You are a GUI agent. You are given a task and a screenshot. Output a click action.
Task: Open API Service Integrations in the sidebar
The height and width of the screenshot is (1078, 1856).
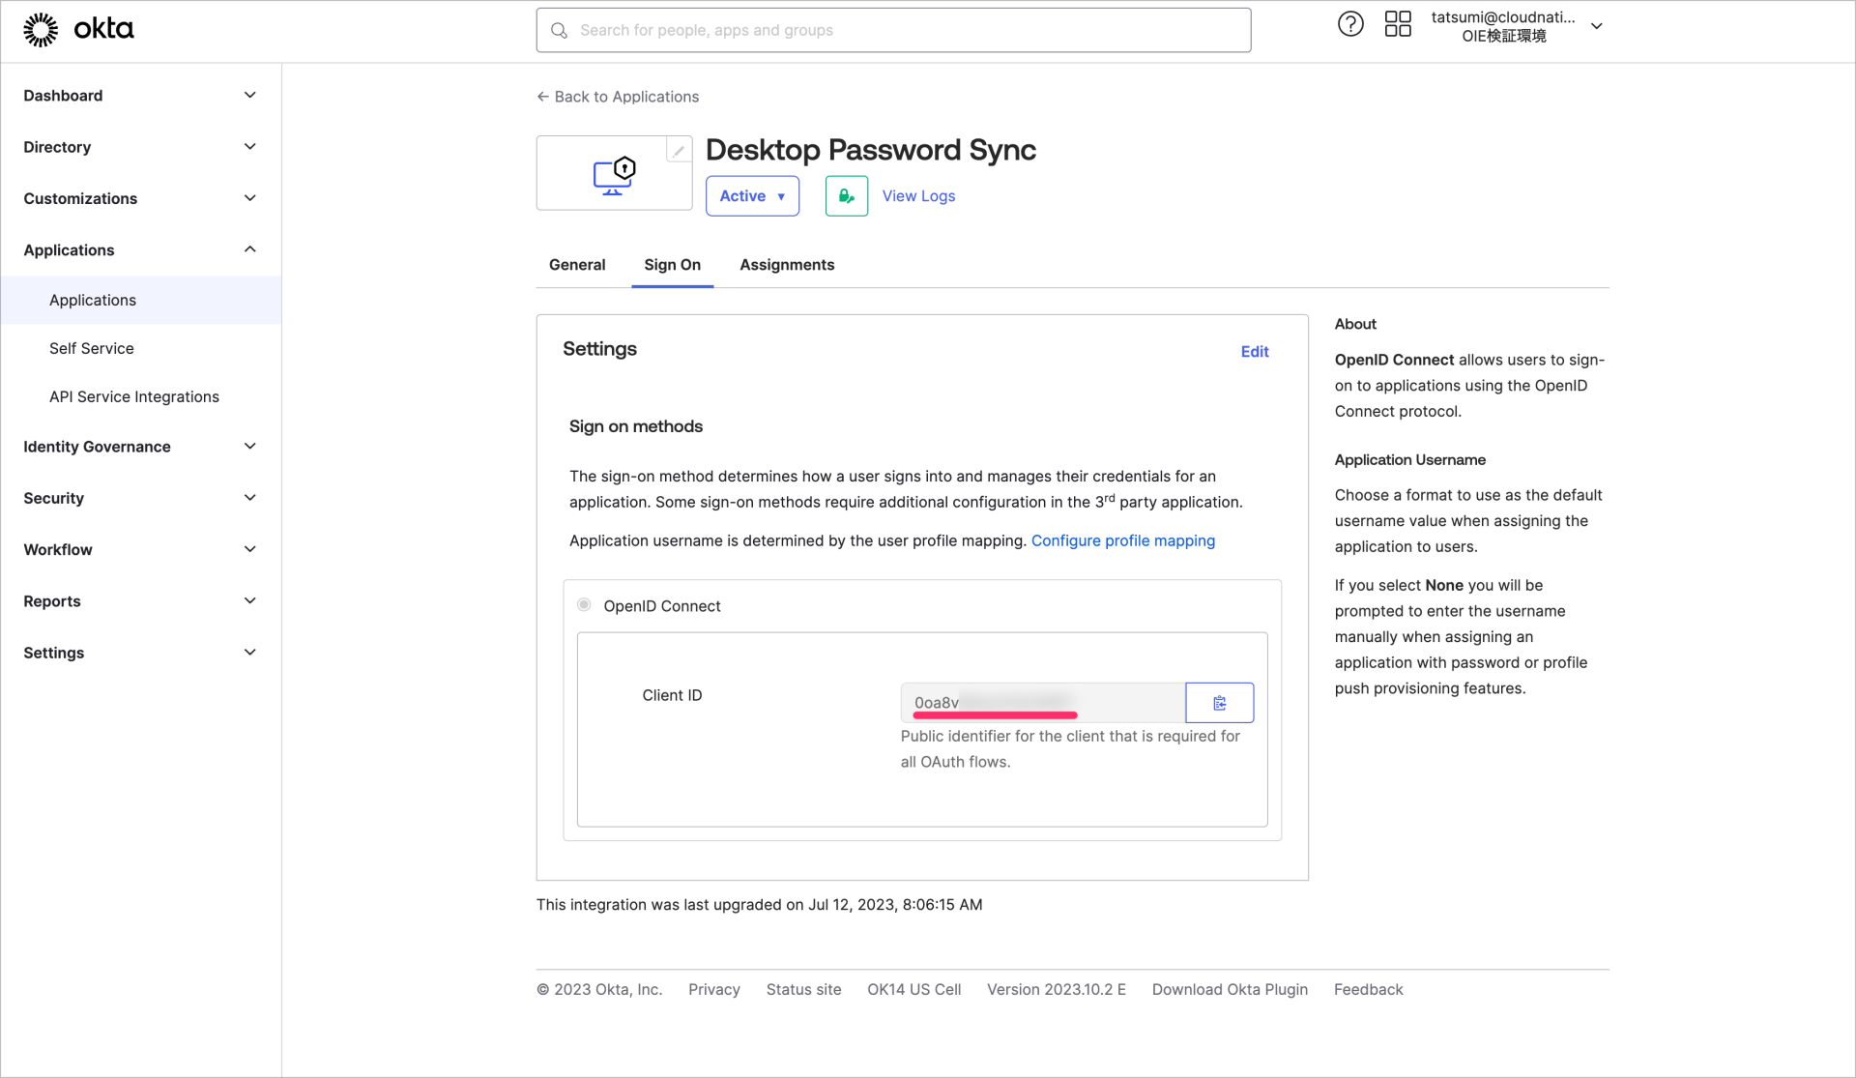pyautogui.click(x=134, y=396)
